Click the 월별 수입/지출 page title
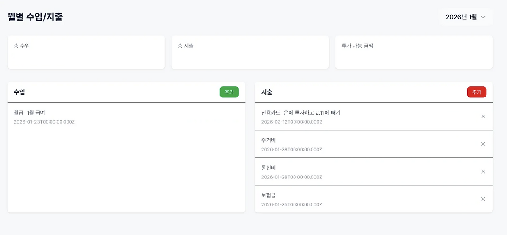The width and height of the screenshot is (507, 235). (35, 17)
